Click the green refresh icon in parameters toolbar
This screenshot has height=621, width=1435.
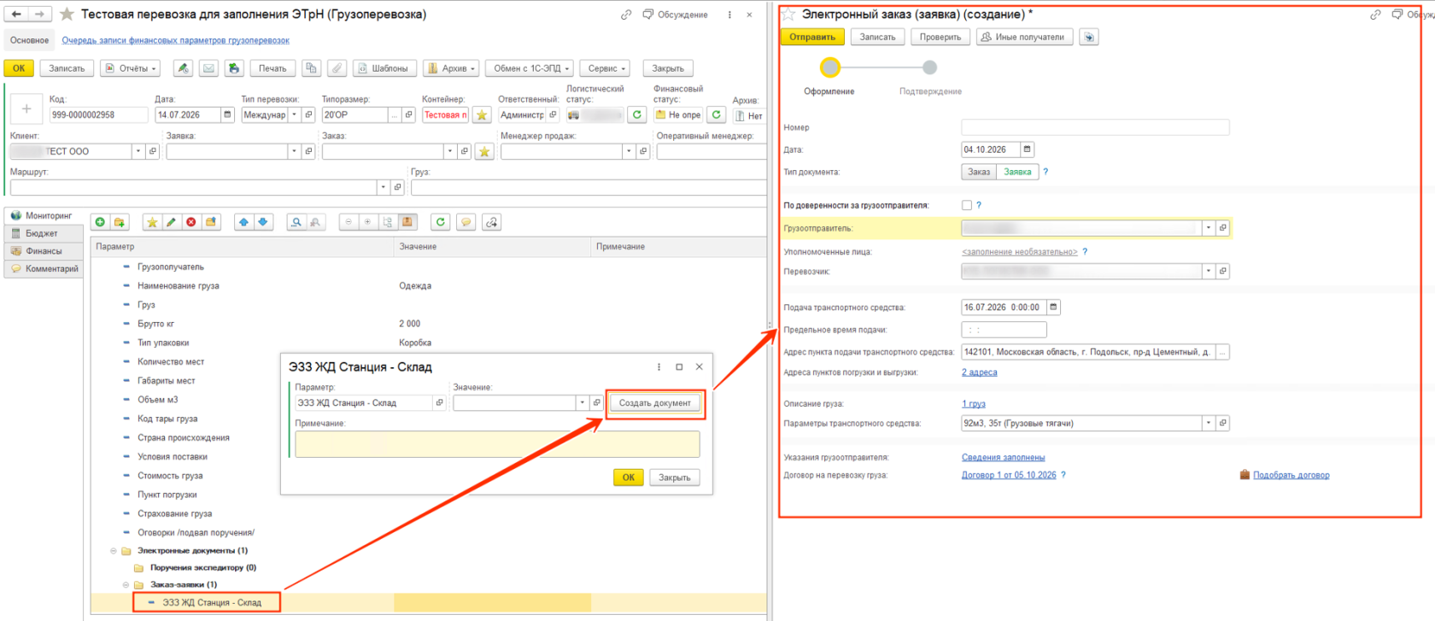[x=441, y=222]
